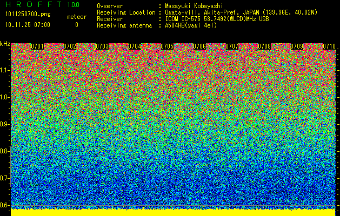Click the ICOM IC-575 53.7492 MHz USB text
The image size is (340, 216).
tap(217, 19)
